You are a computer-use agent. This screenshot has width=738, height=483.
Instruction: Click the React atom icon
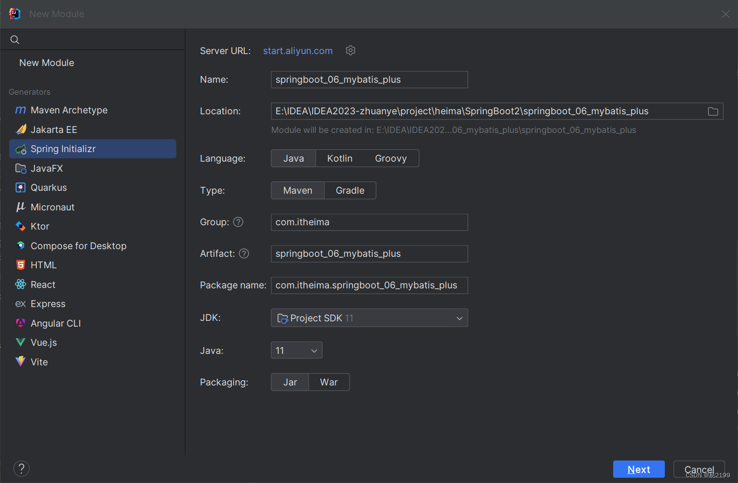click(x=21, y=285)
